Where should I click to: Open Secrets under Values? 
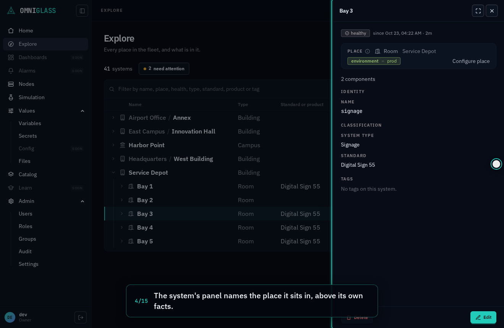pyautogui.click(x=28, y=136)
